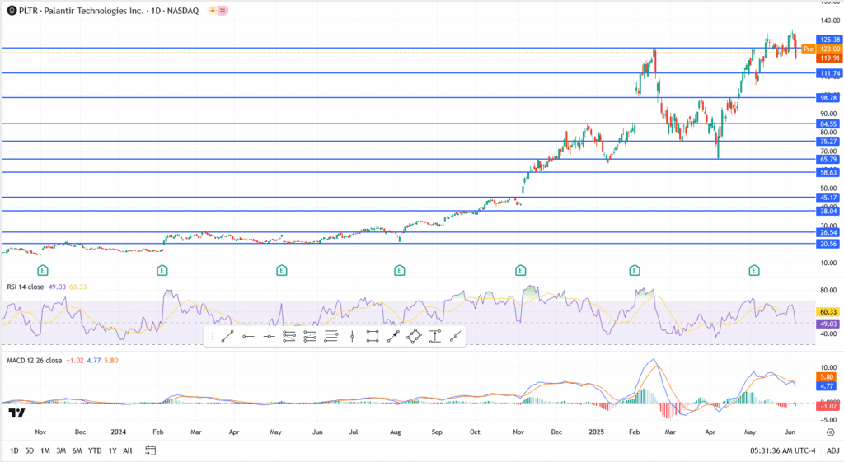Open chart settings gear near time axis
This screenshot has width=844, height=462.
(830, 431)
